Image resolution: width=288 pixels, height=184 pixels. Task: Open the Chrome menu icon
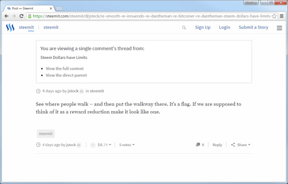pos(282,16)
